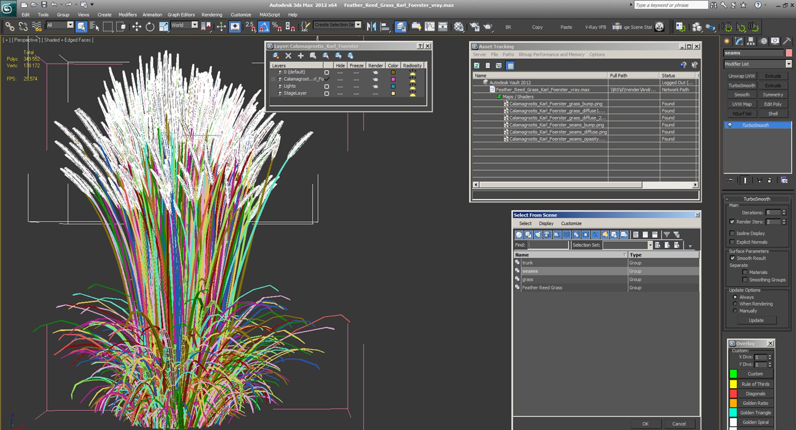Activate Select and Uniform Scale tool
796x430 pixels.
pyautogui.click(x=164, y=27)
